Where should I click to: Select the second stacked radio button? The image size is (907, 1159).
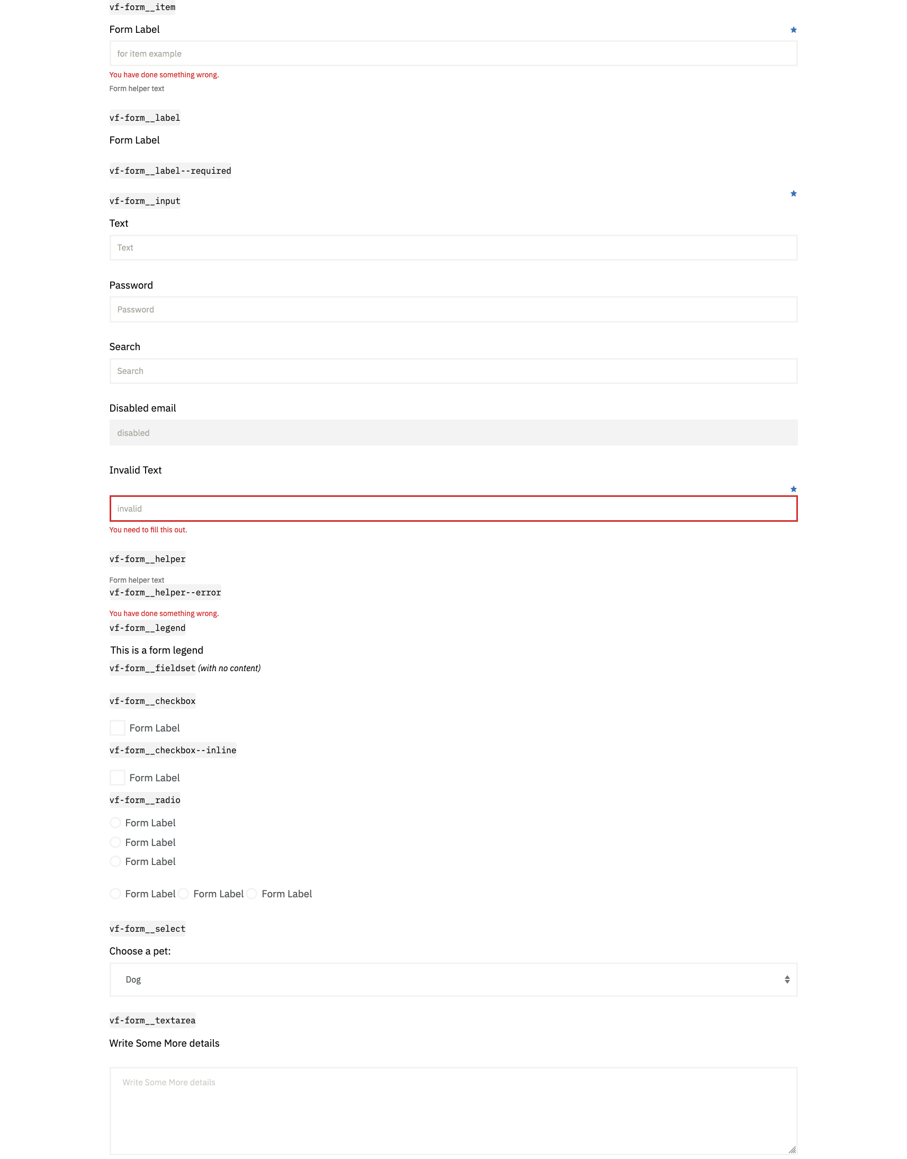(x=115, y=842)
